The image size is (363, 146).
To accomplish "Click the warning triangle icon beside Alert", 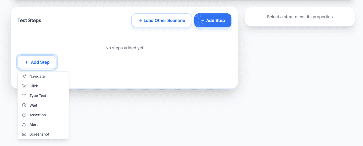I will coord(24,125).
